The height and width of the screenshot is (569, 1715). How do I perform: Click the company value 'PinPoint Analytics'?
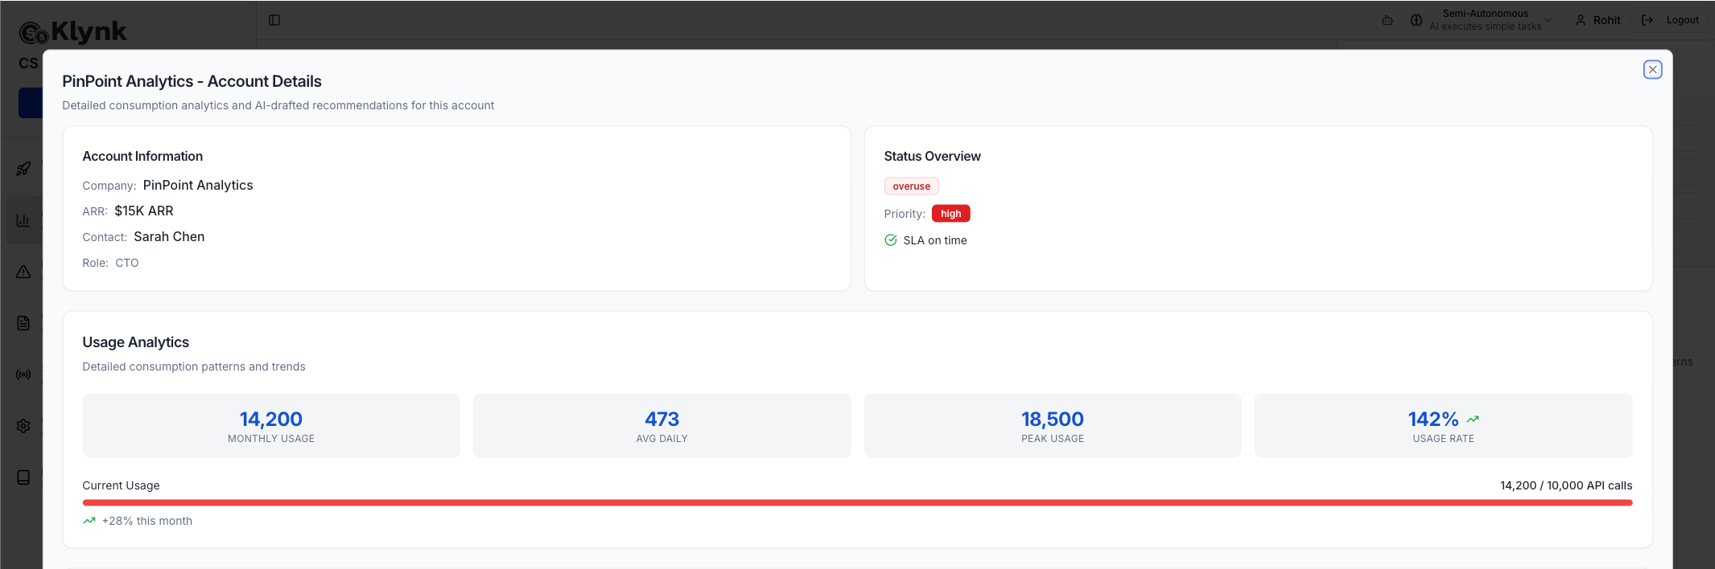point(198,186)
